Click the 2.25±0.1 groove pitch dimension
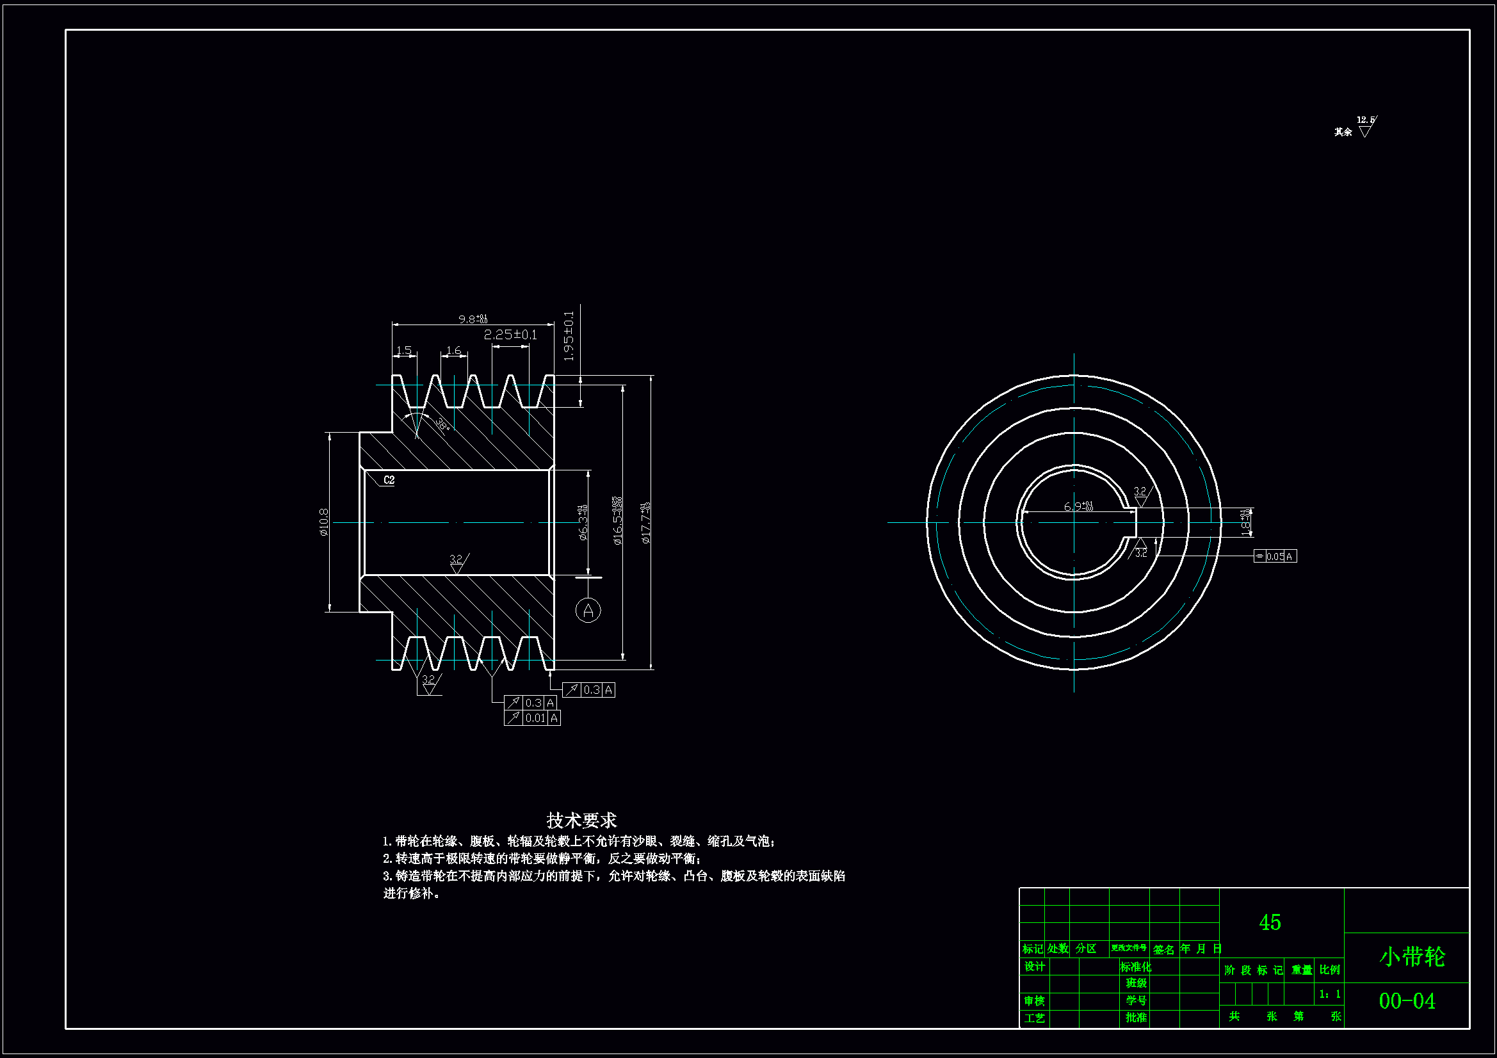1497x1058 pixels. (510, 334)
